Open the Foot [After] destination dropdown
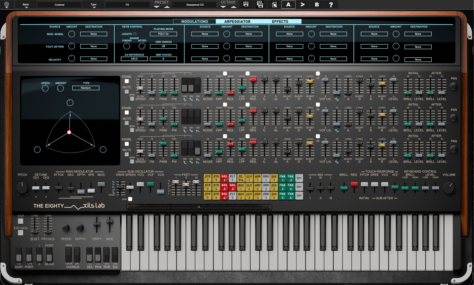The height and width of the screenshot is (285, 474). (x=94, y=46)
